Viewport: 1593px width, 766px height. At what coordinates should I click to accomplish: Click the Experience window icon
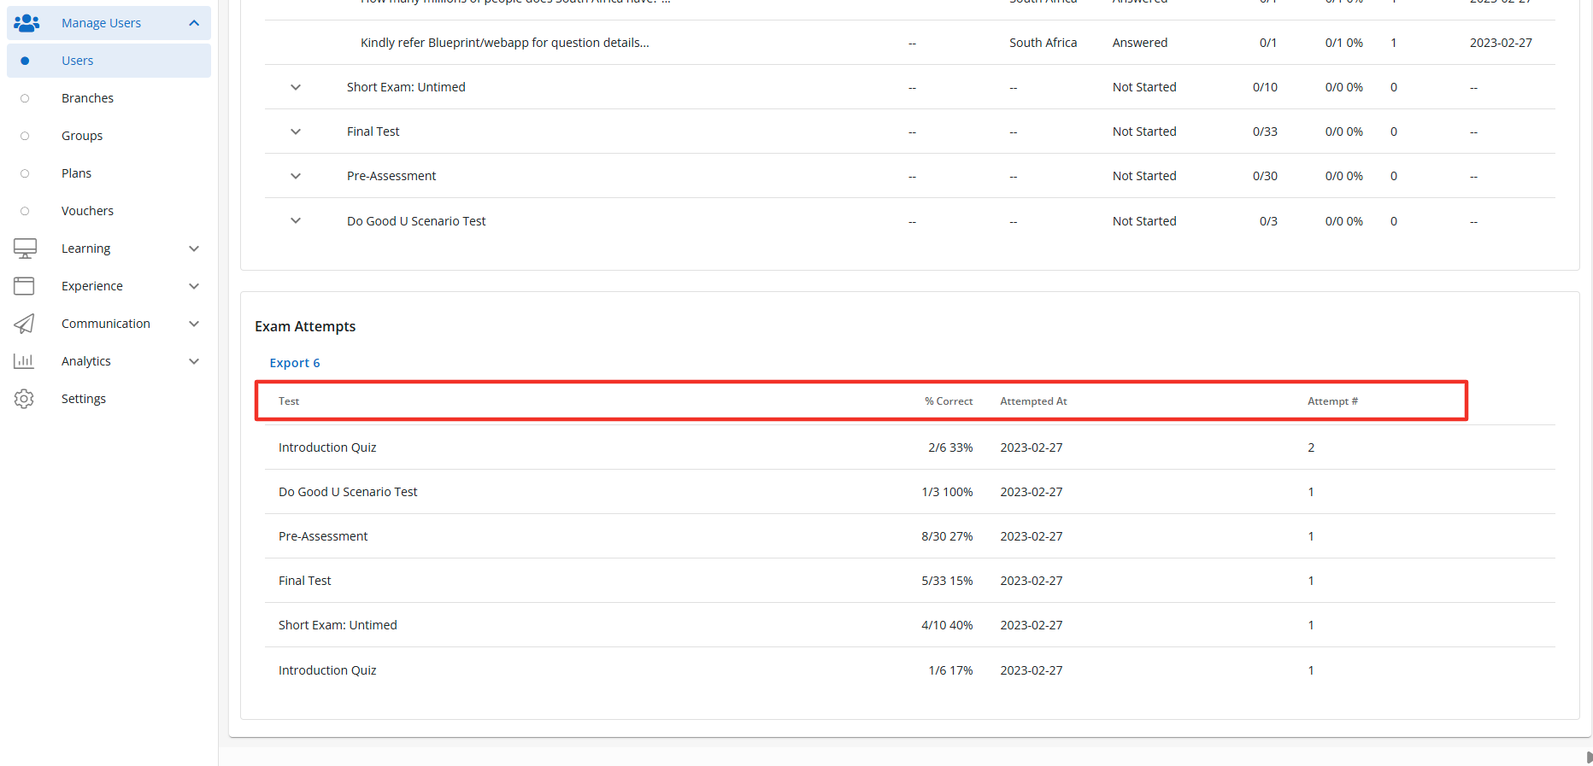coord(24,286)
